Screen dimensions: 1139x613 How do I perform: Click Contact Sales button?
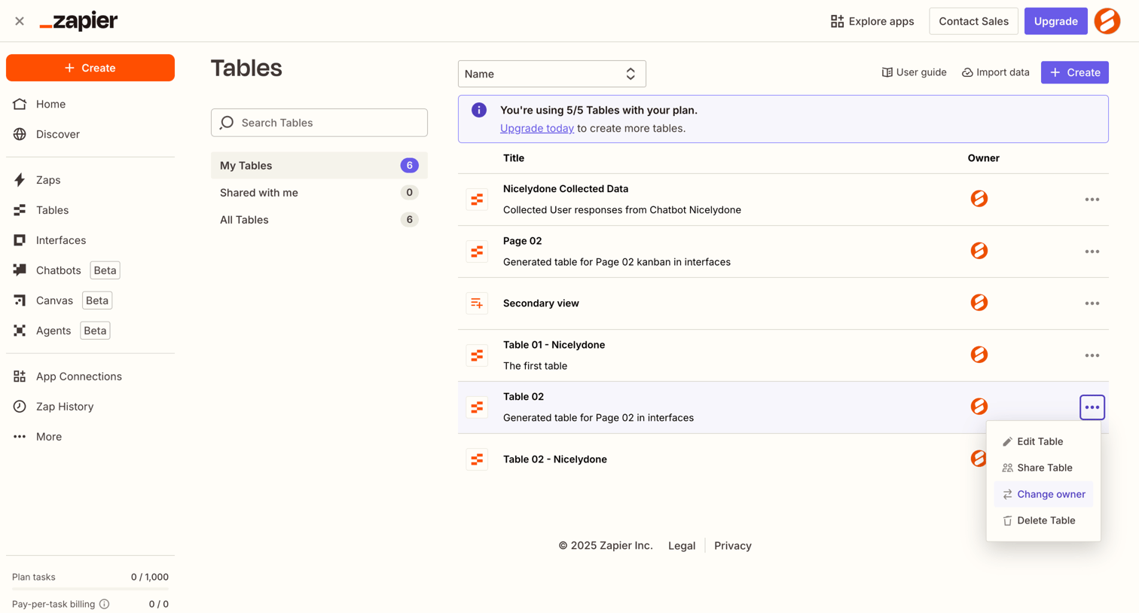[973, 21]
